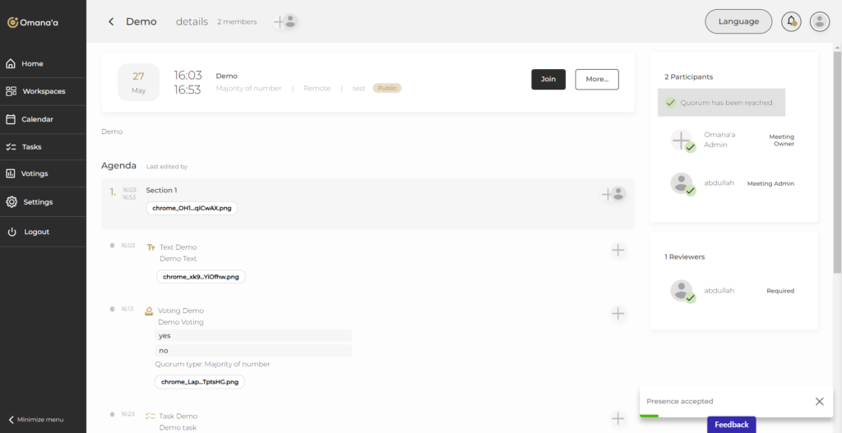Go to Workspaces in sidebar
Image resolution: width=842 pixels, height=433 pixels.
click(43, 91)
